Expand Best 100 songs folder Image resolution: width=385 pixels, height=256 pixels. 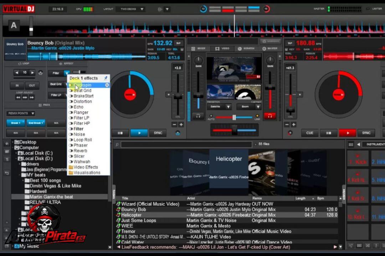click(x=23, y=181)
